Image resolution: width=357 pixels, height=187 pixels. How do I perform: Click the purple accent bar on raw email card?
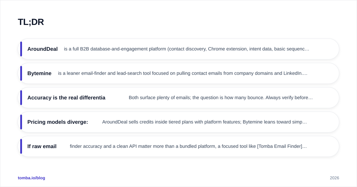[21, 146]
